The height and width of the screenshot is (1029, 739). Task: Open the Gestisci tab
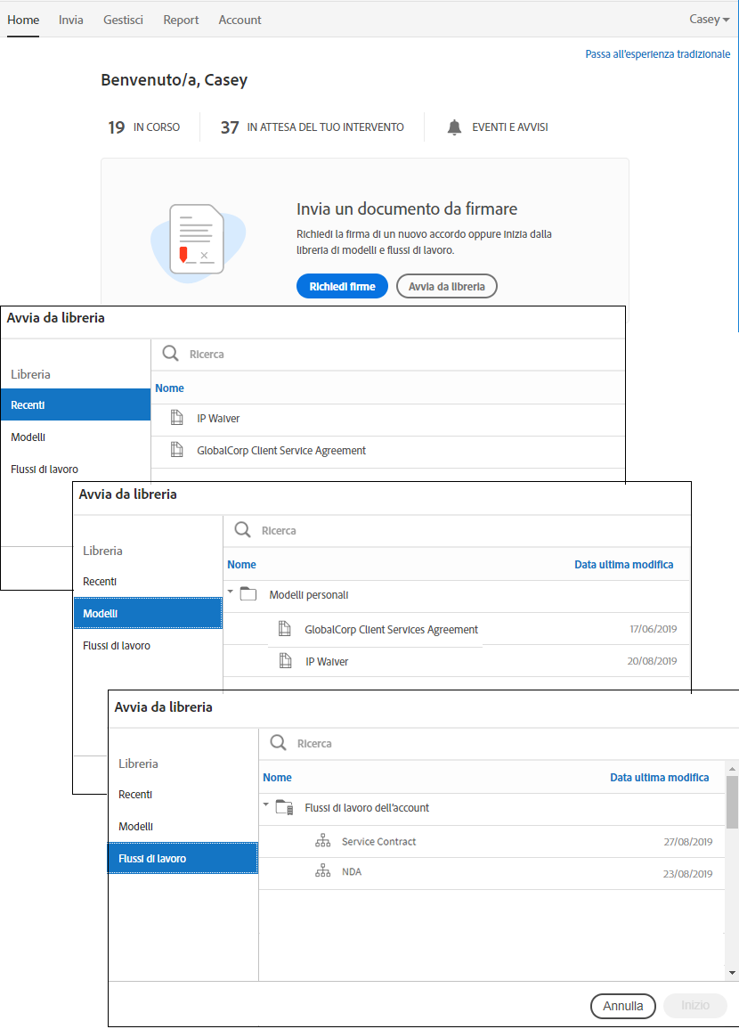(123, 20)
